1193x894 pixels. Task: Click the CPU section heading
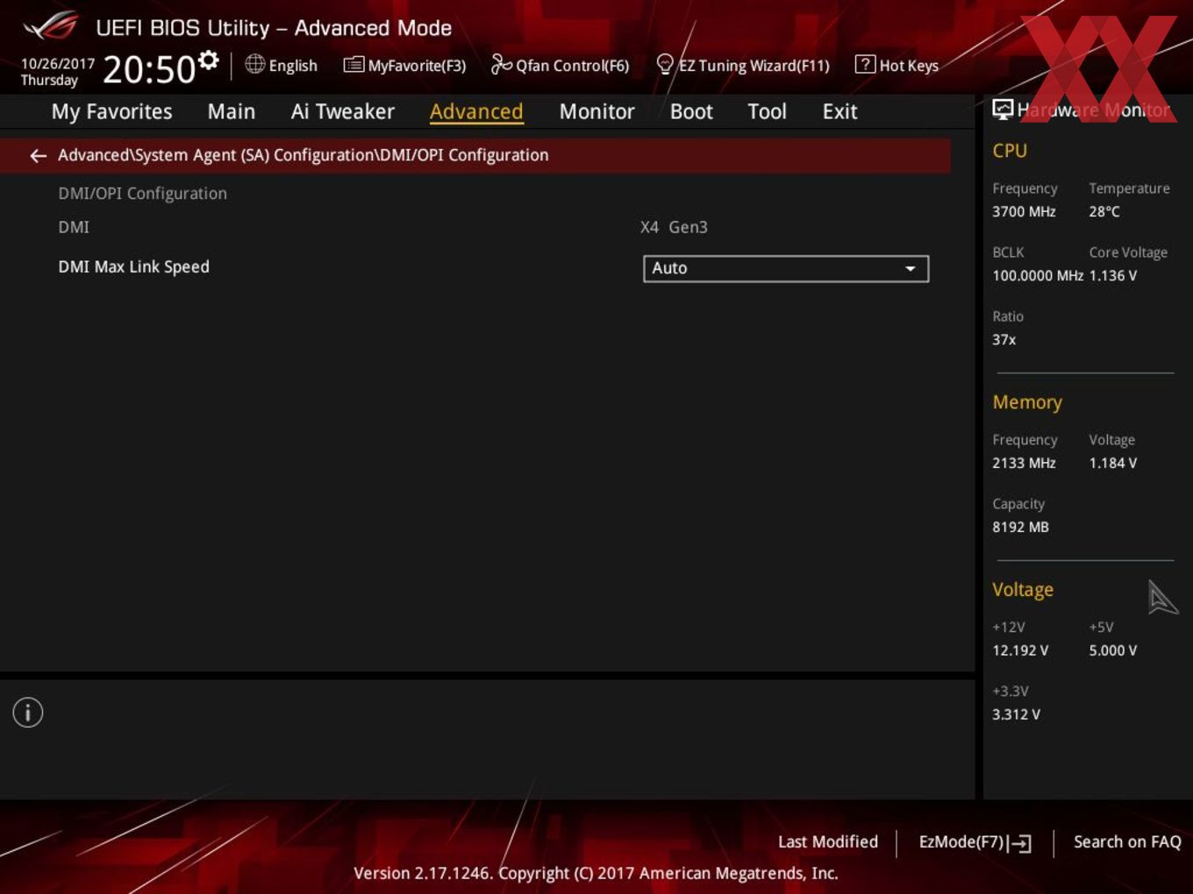(1010, 151)
